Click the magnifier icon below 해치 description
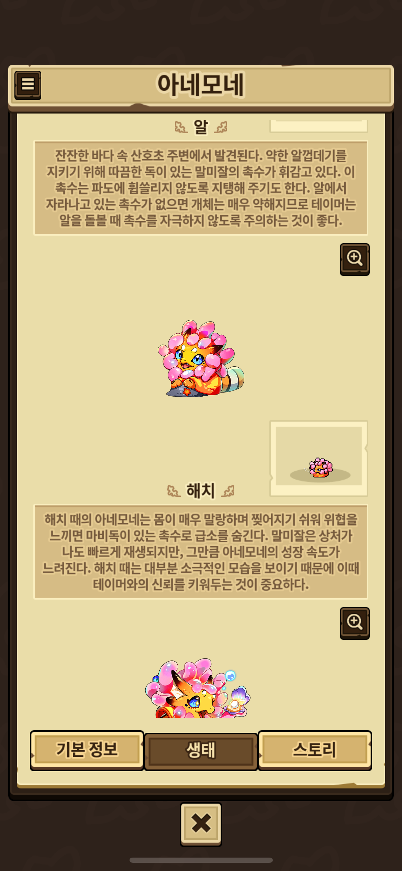 click(x=355, y=623)
